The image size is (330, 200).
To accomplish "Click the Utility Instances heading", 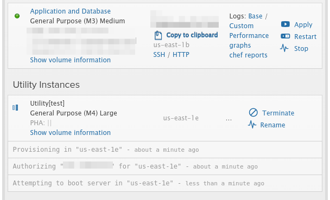I will point(46,85).
